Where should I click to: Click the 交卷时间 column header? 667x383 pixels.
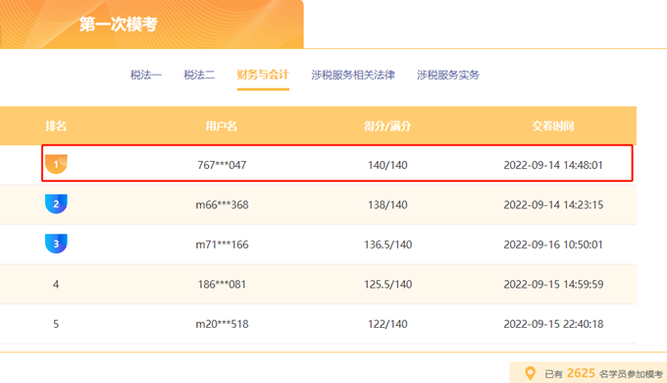pos(553,126)
